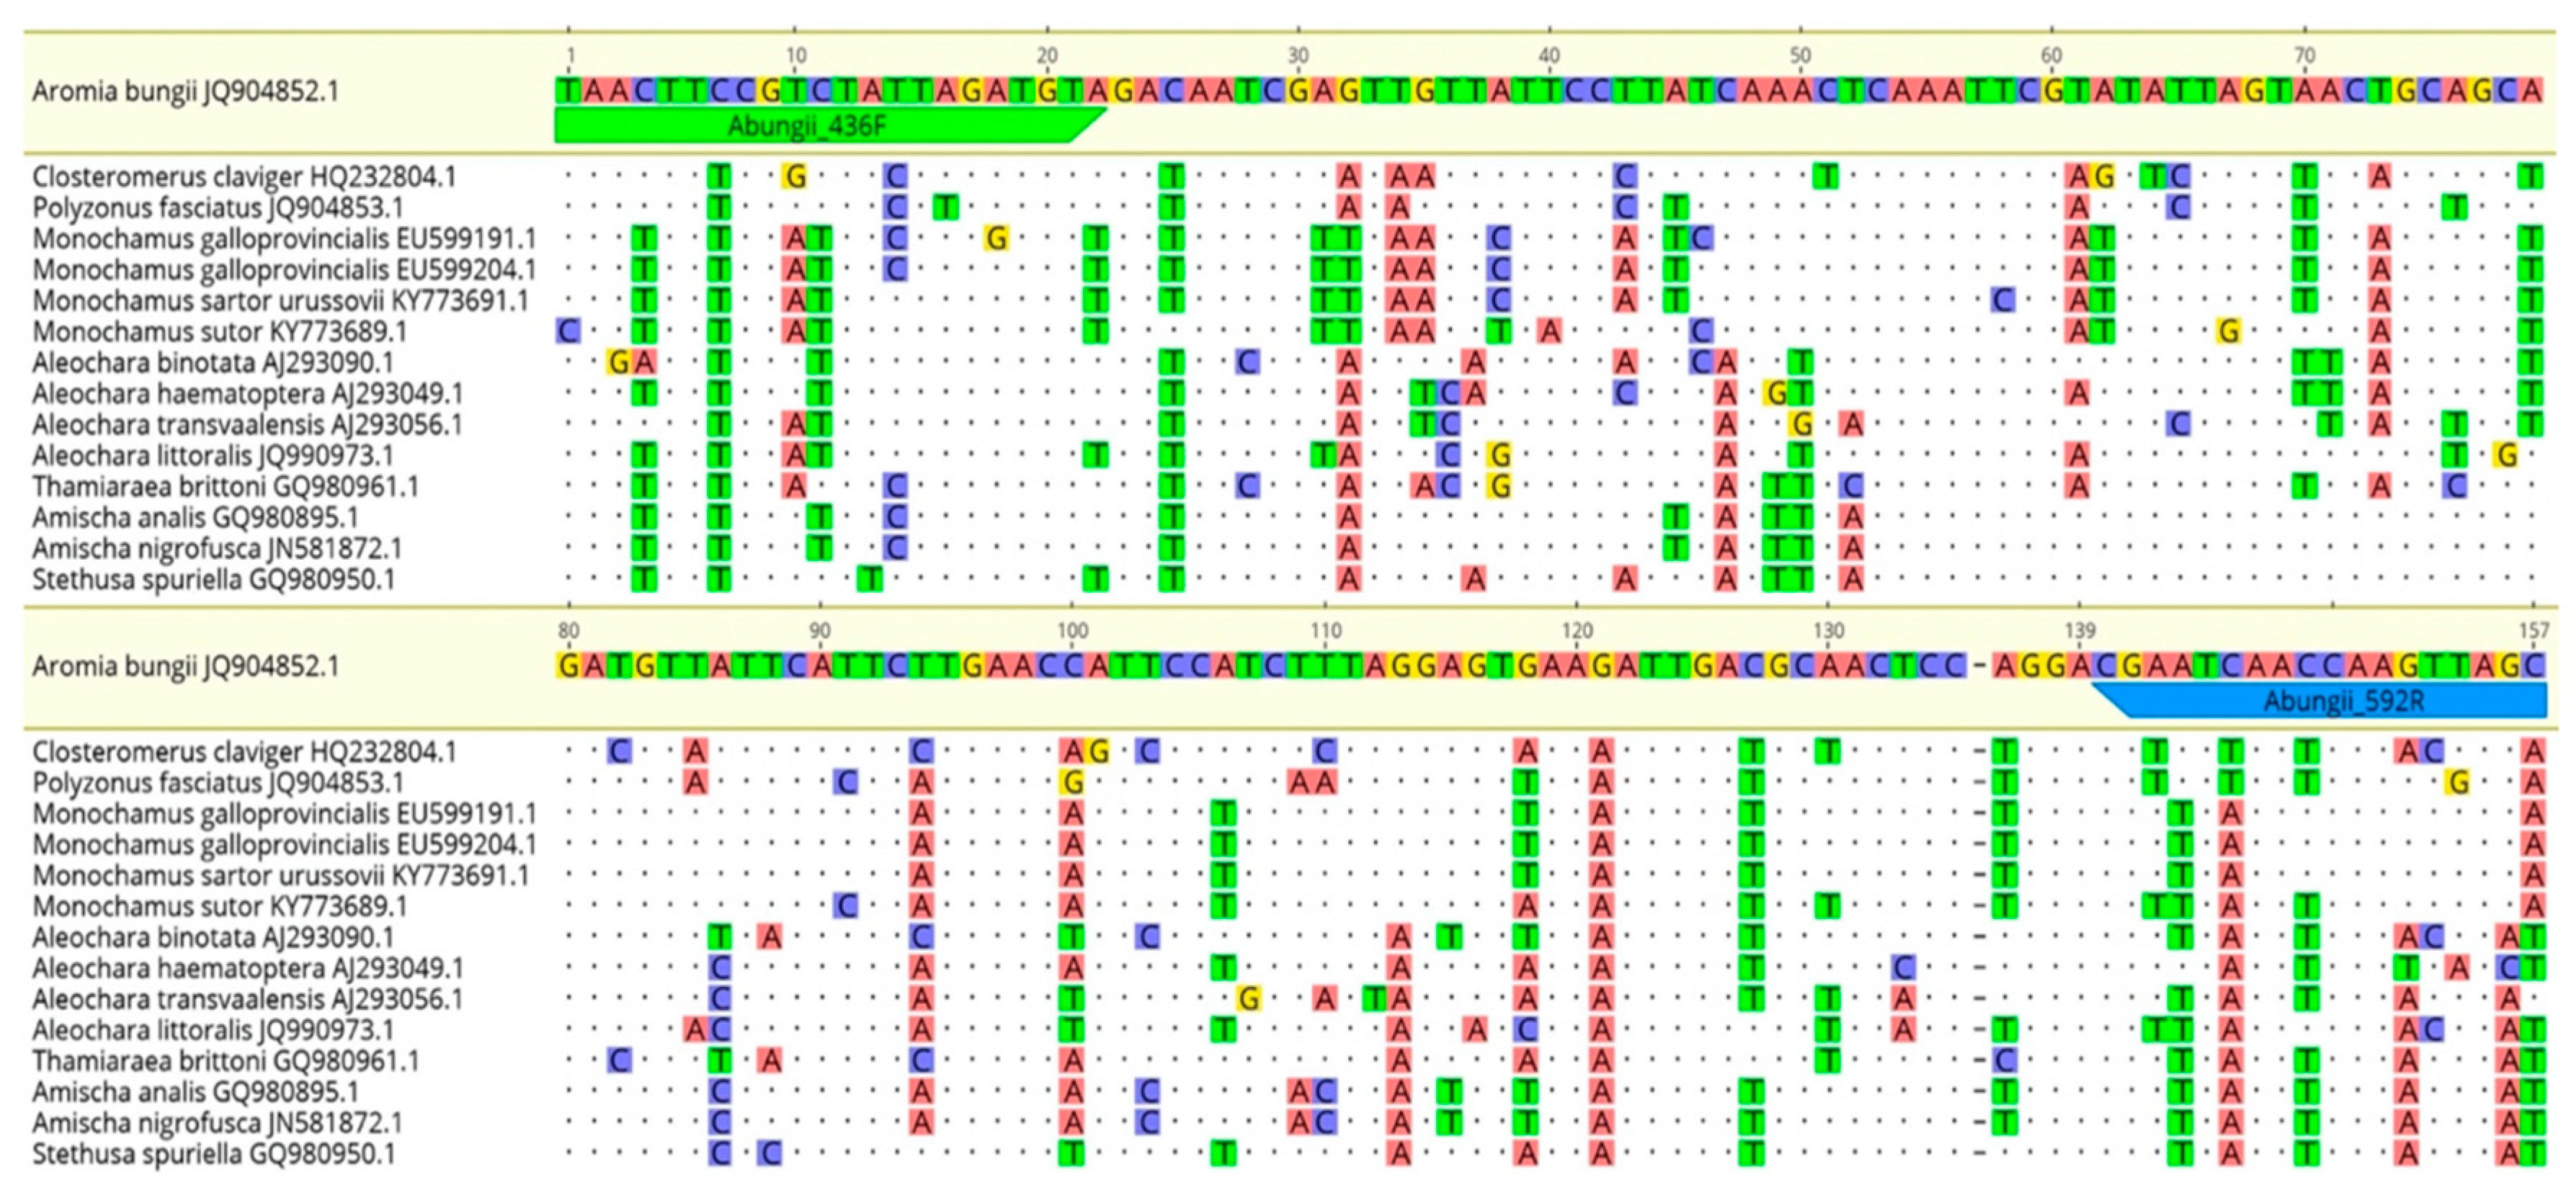Select Closteromerus claviger HQ232804.1 in the 1–79 block
This screenshot has width=2576, height=1195.
[244, 177]
